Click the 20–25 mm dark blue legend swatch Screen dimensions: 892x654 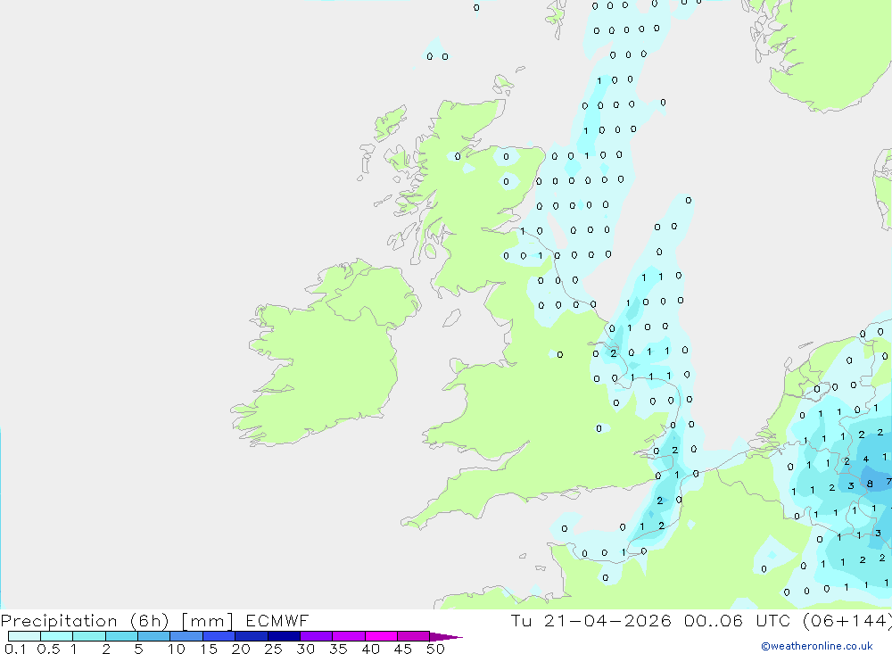pyautogui.click(x=252, y=636)
